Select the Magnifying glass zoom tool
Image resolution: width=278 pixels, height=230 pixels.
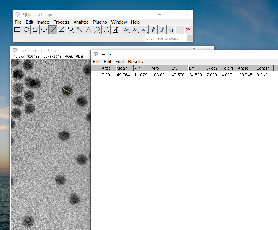(97, 29)
